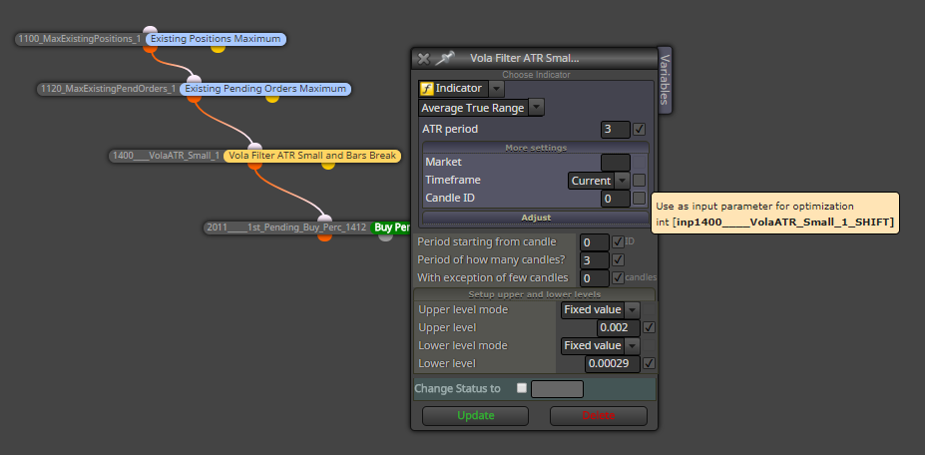The image size is (925, 455).
Task: Click input connector above Vola Filter ATR block
Action: click(x=254, y=147)
